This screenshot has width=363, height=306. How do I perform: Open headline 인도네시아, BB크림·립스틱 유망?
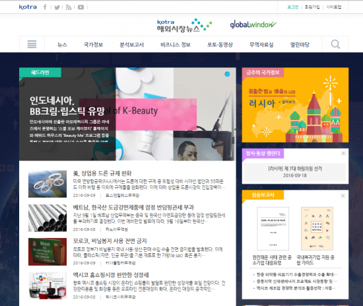point(67,106)
